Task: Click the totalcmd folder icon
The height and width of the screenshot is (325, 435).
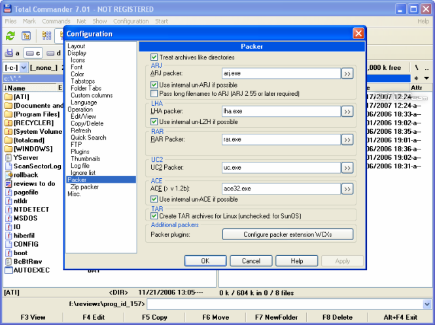Action: pos(9,140)
